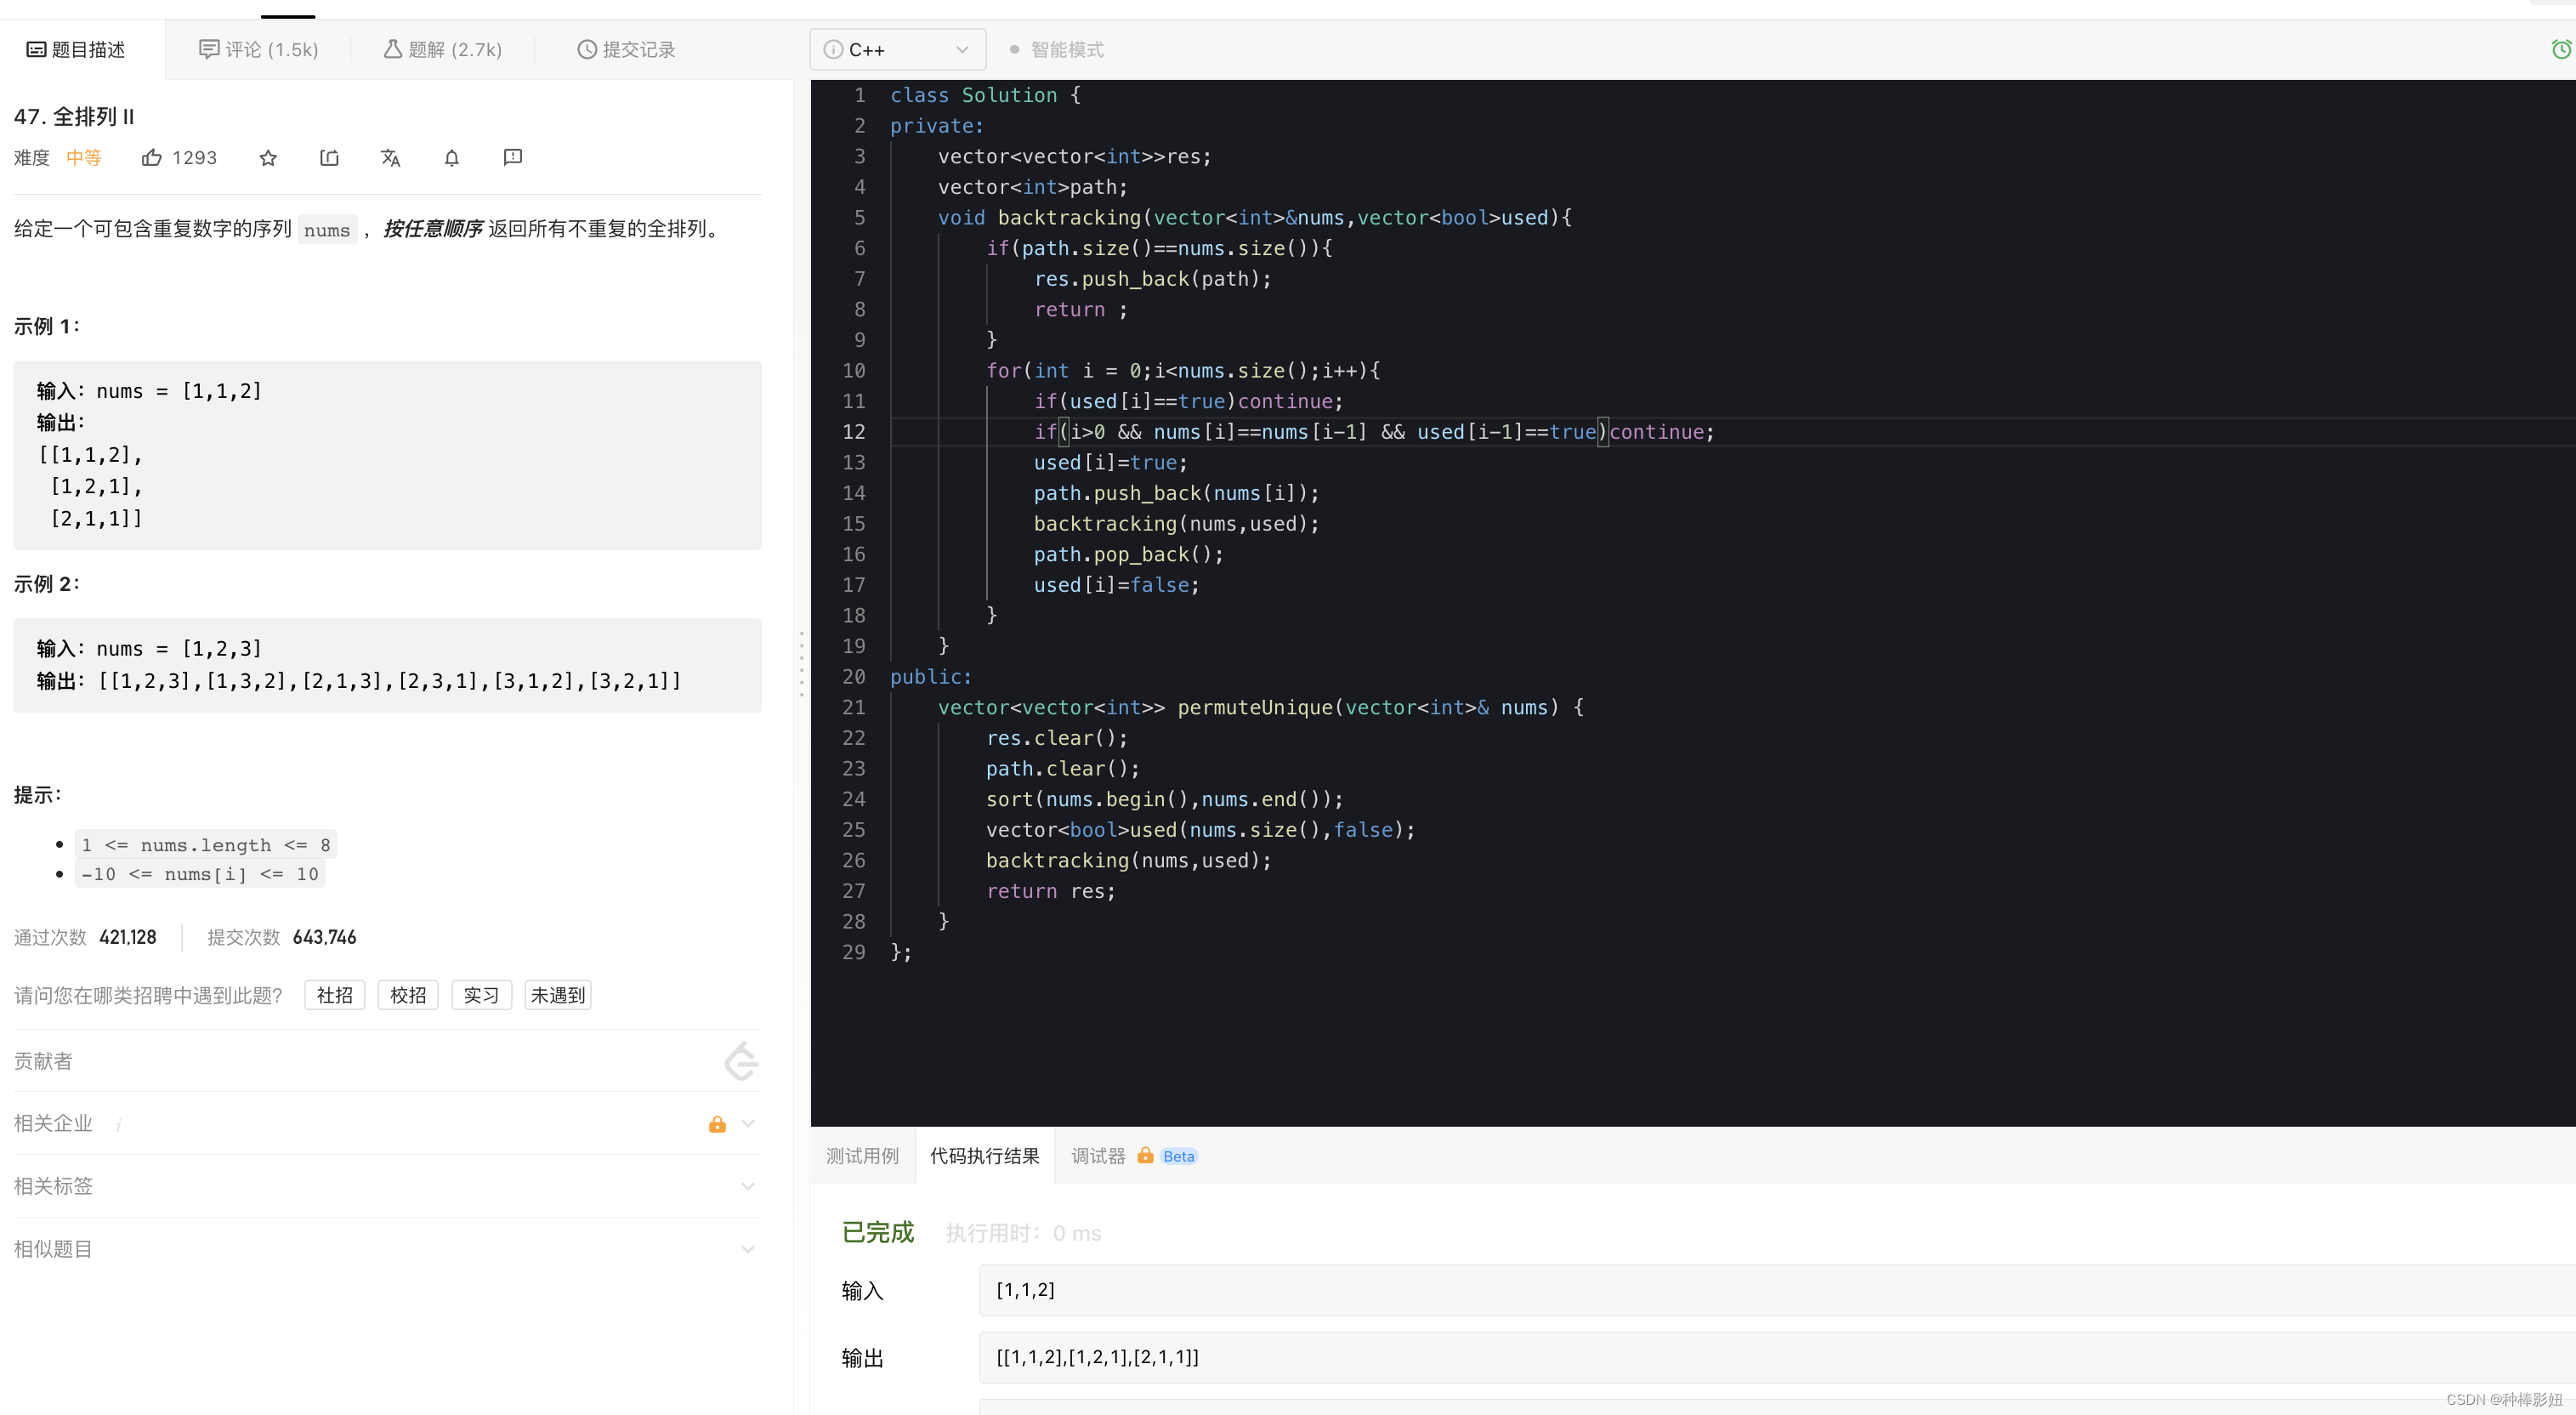Click the notification bell icon
The image size is (2576, 1415).
click(452, 158)
